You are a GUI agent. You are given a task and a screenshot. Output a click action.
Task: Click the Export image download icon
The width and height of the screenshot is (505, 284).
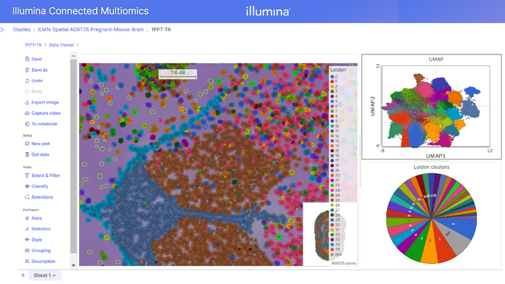point(27,102)
